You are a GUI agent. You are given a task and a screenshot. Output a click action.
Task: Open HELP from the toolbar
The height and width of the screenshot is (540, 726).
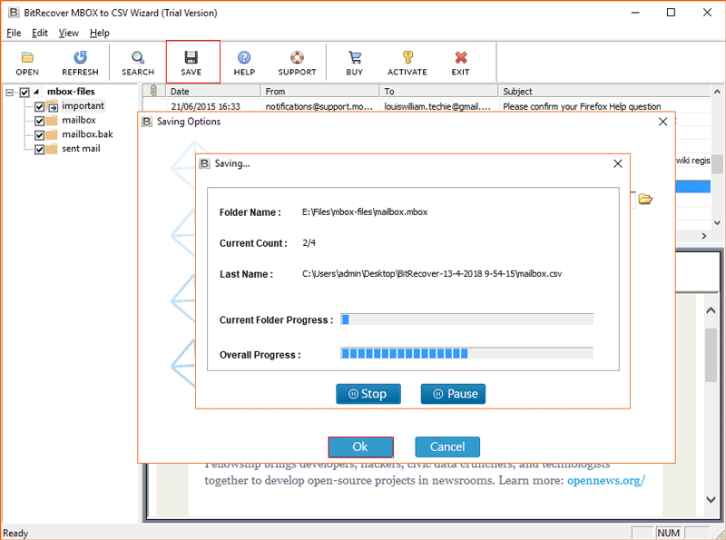coord(244,63)
